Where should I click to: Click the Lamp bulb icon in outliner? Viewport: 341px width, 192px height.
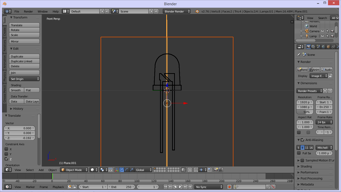click(307, 36)
